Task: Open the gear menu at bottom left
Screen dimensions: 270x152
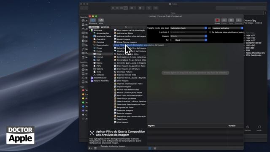Action: pos(90,148)
